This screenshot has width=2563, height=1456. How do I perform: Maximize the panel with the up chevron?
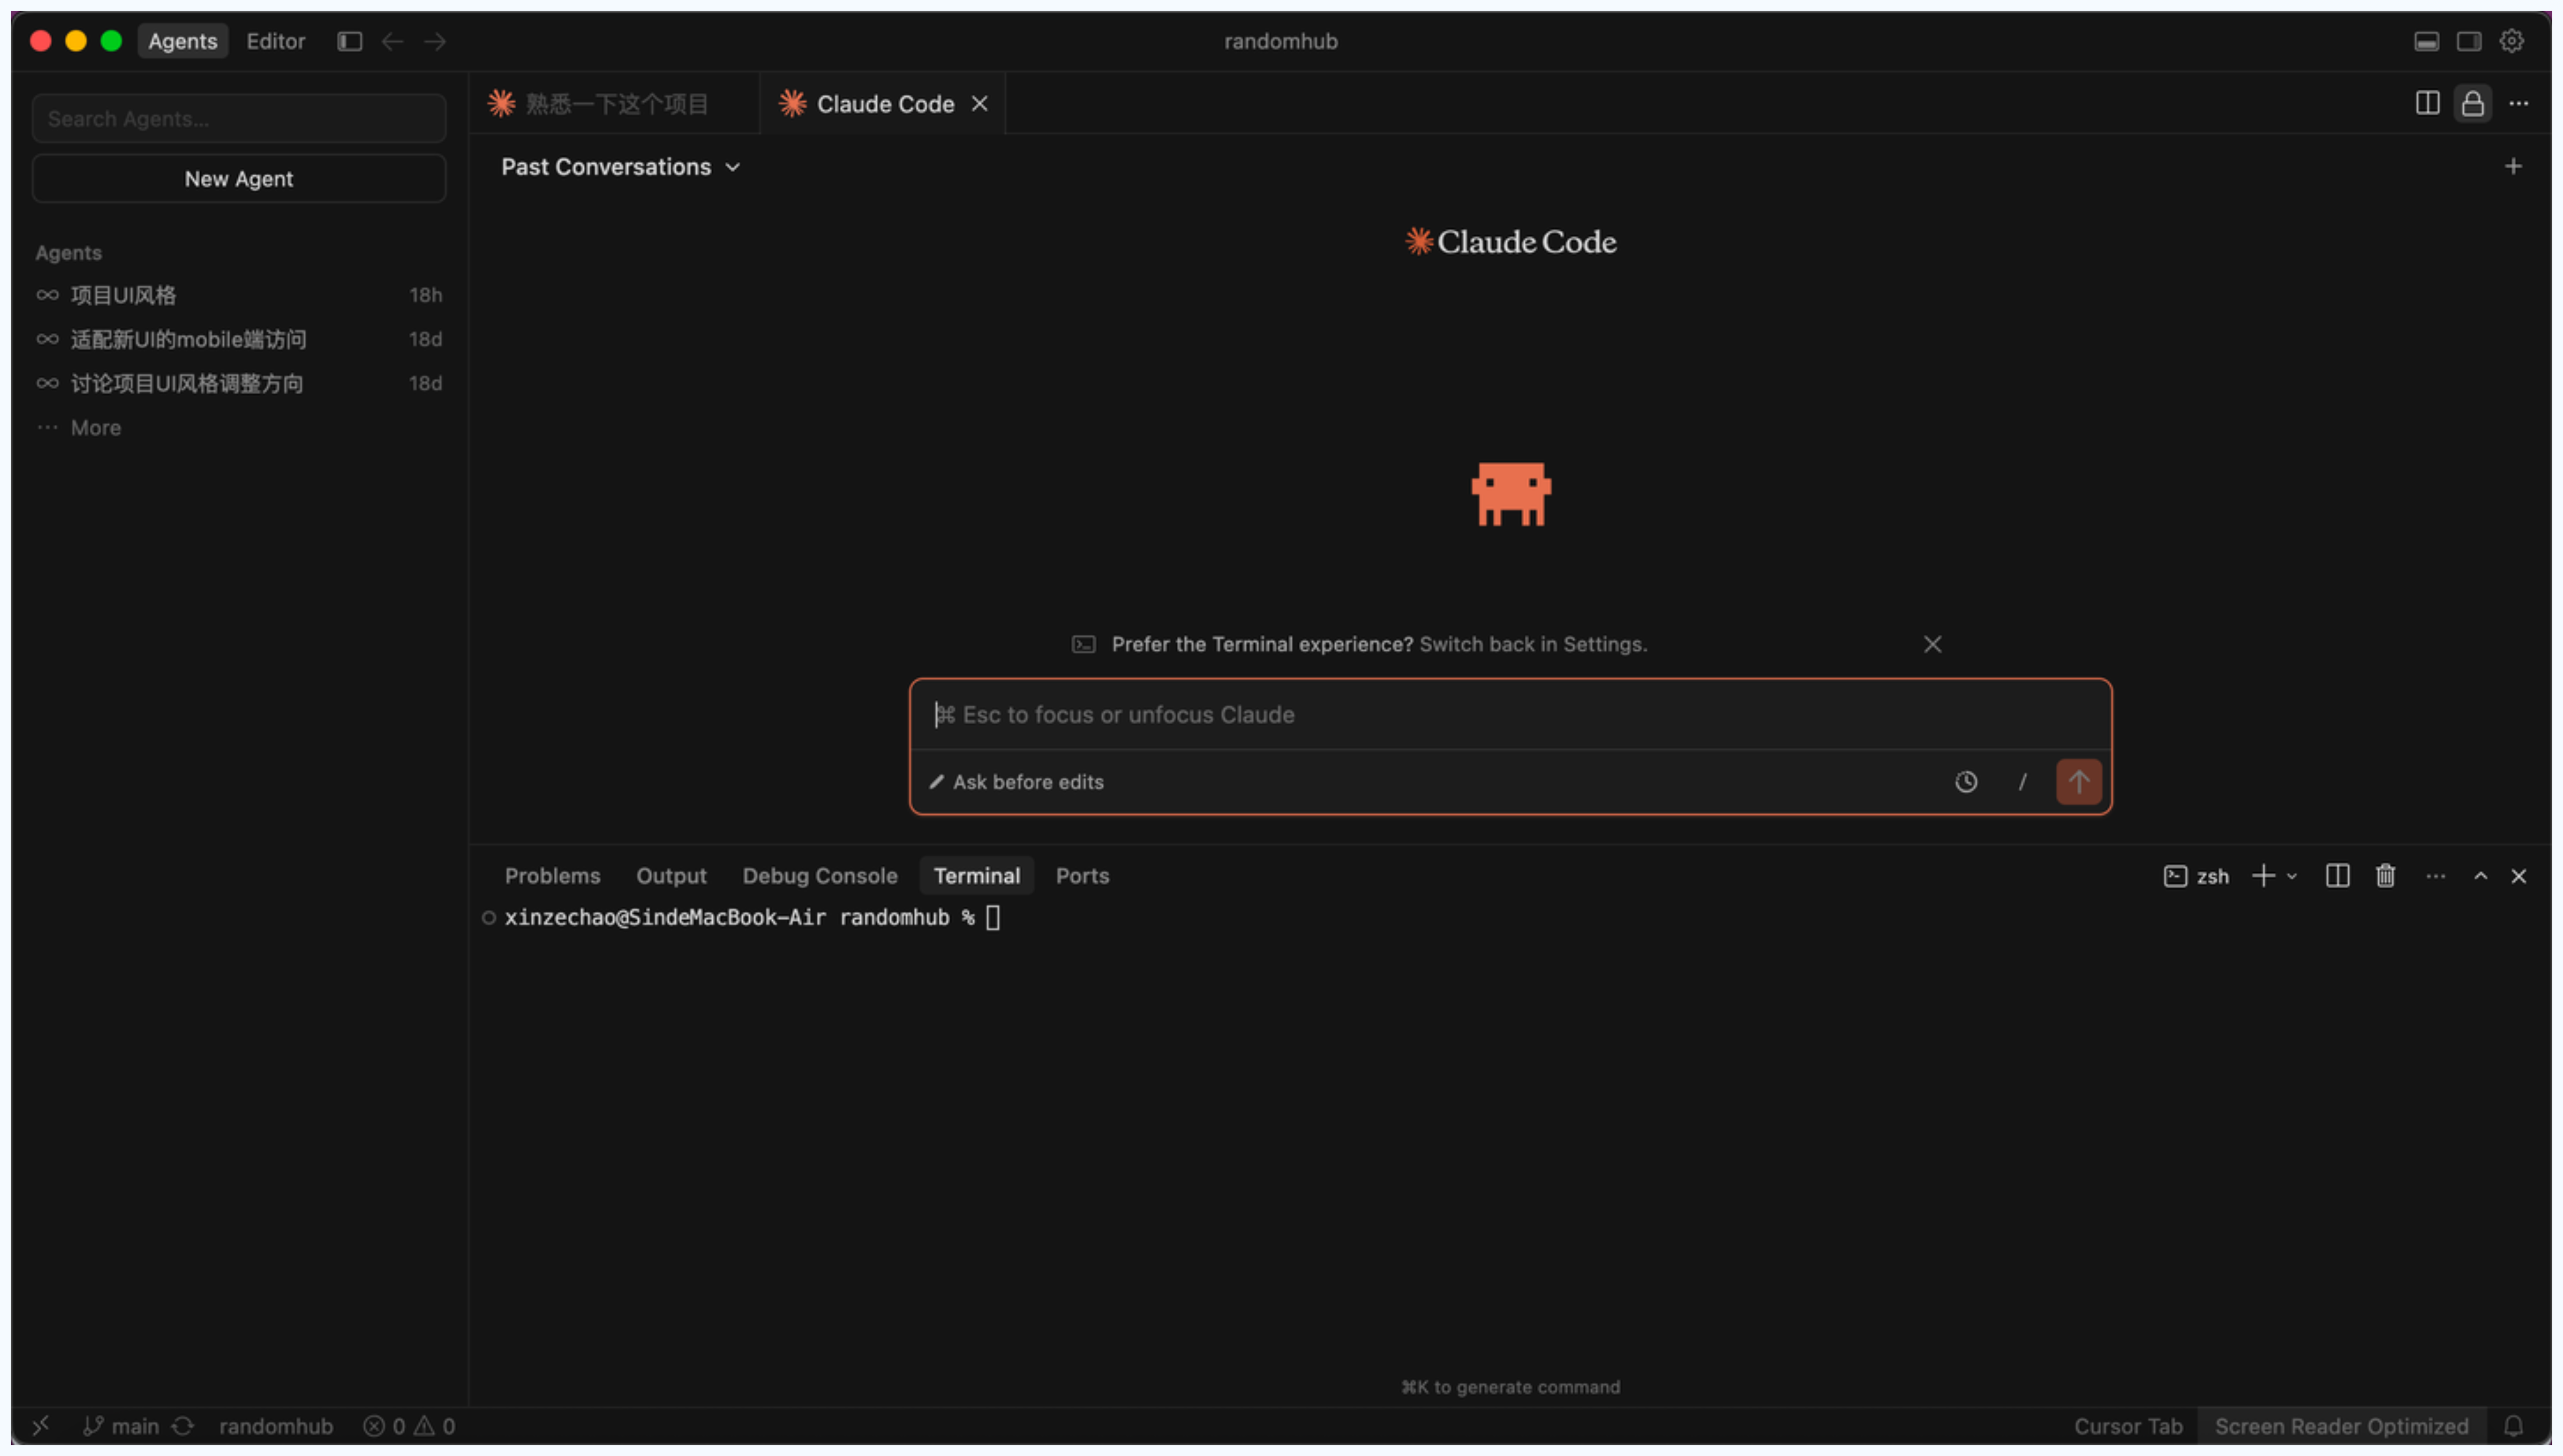click(2481, 876)
